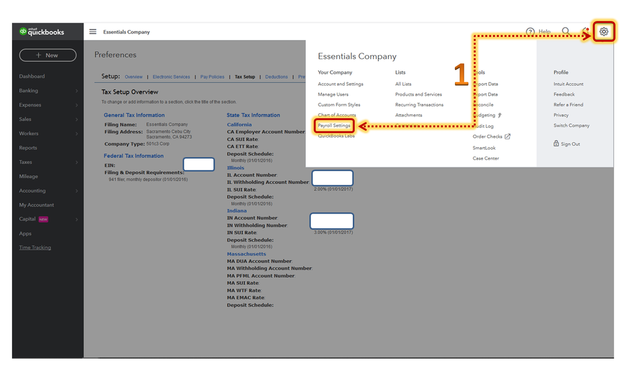The width and height of the screenshot is (627, 370).
Task: Switch to the Electronic Services tab
Action: pyautogui.click(x=171, y=77)
